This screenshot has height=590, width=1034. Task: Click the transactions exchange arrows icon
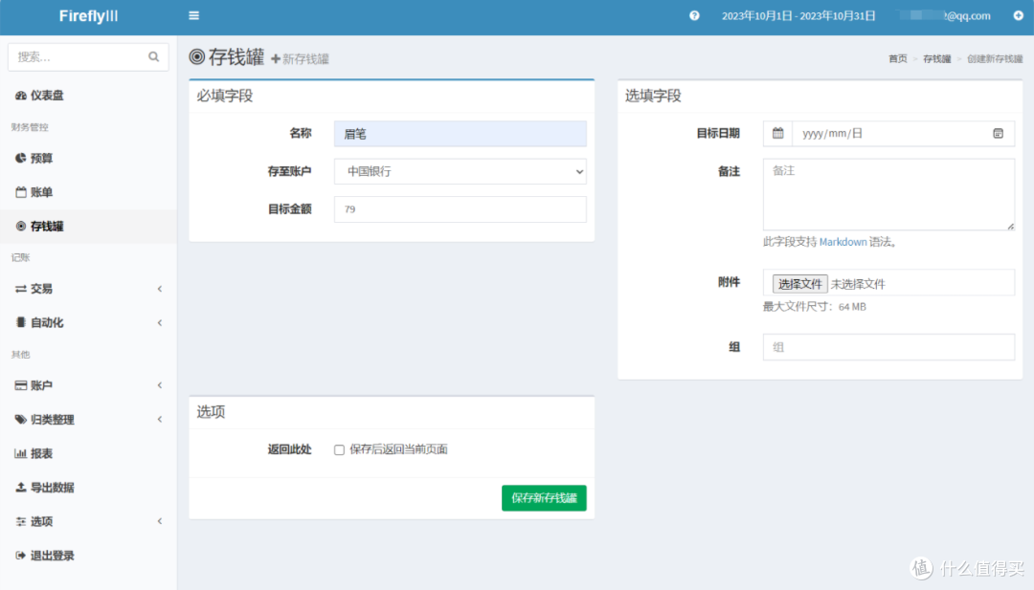click(x=20, y=289)
